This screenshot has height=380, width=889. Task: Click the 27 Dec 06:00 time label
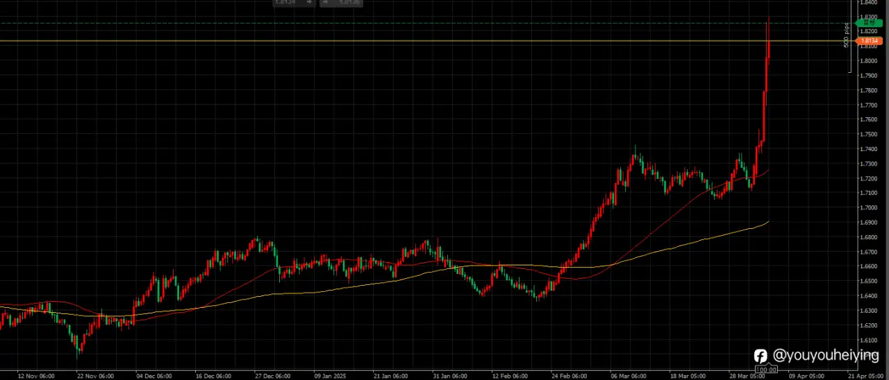pyautogui.click(x=273, y=376)
